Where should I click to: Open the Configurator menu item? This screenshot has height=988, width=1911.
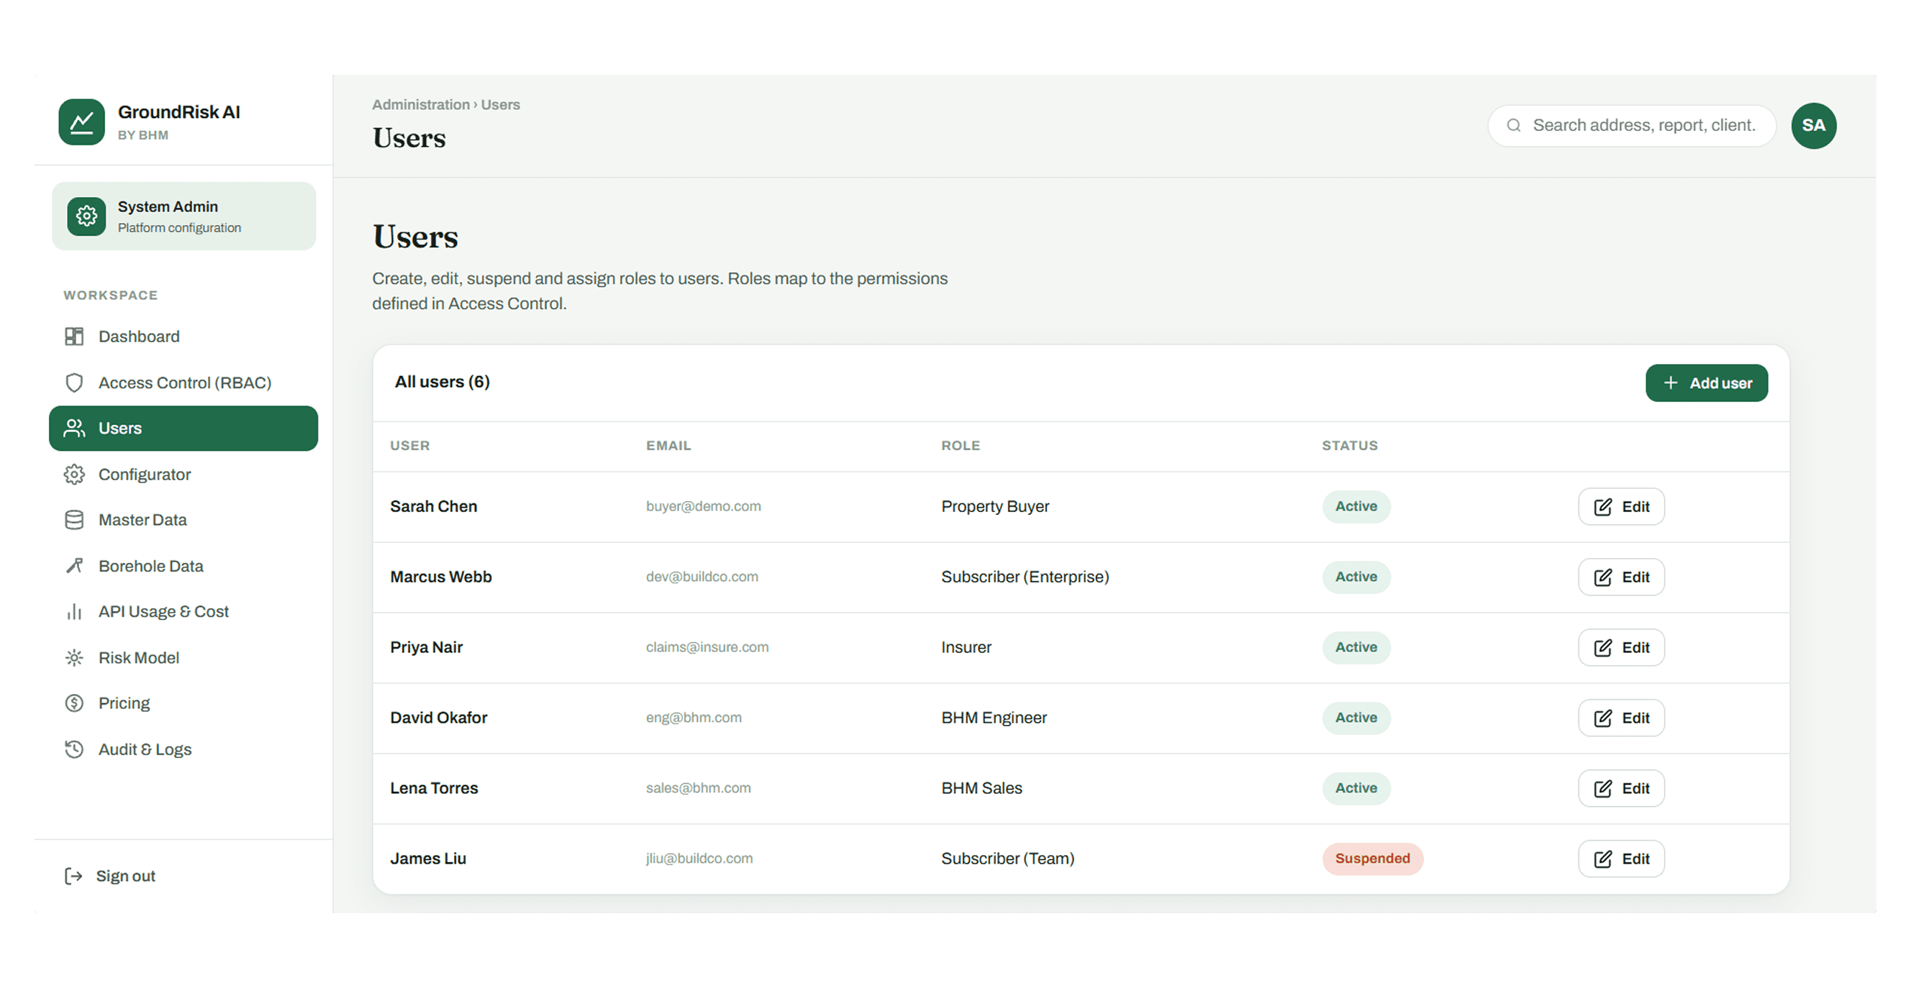pos(183,475)
